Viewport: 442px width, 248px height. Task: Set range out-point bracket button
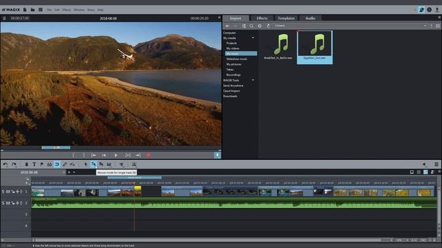(x=84, y=155)
